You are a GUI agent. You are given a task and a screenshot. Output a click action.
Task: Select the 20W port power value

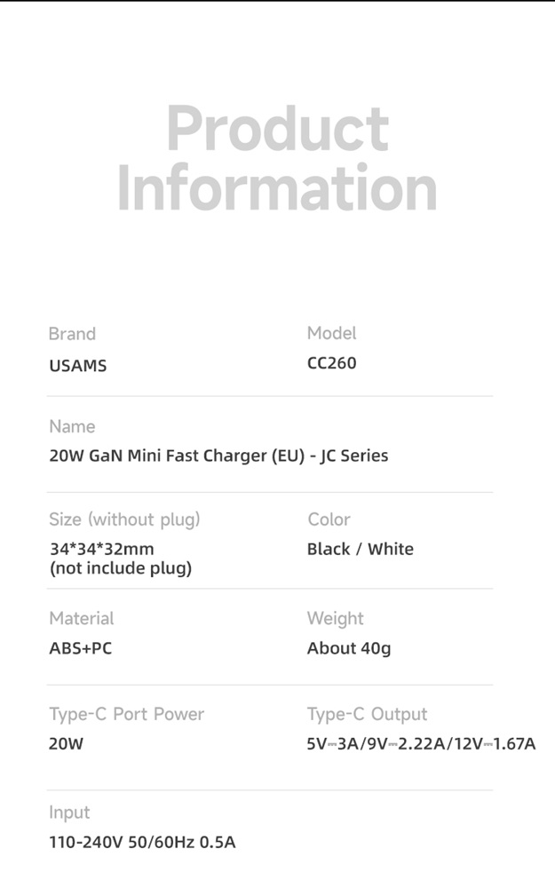coord(66,743)
